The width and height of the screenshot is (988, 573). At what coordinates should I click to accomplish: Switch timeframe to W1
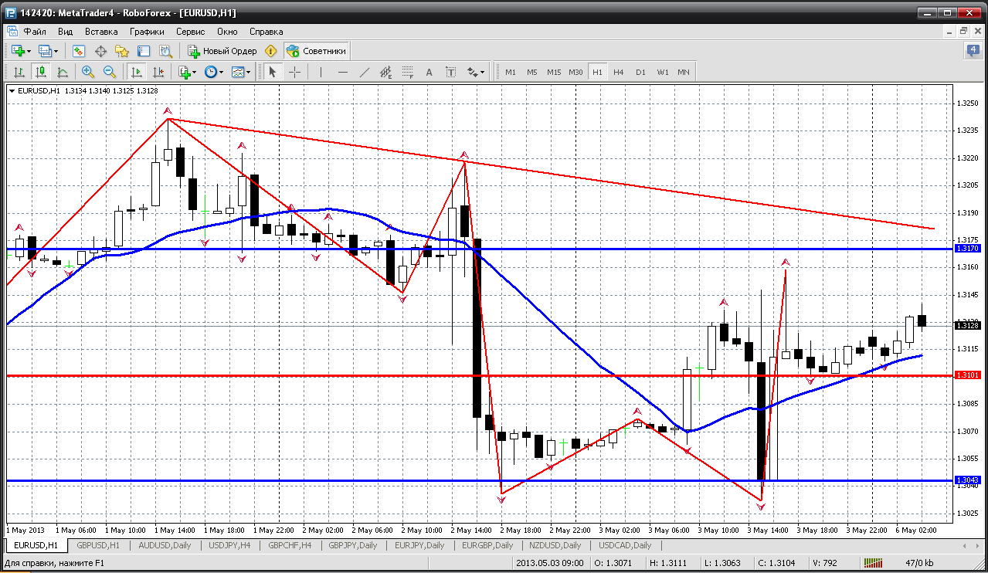[663, 72]
